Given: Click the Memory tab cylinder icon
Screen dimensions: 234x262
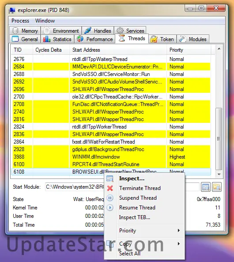Looking at the screenshot, I should (15, 31).
